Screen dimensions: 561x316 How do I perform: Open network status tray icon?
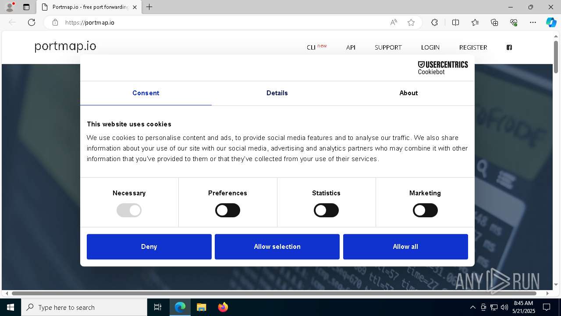494,307
